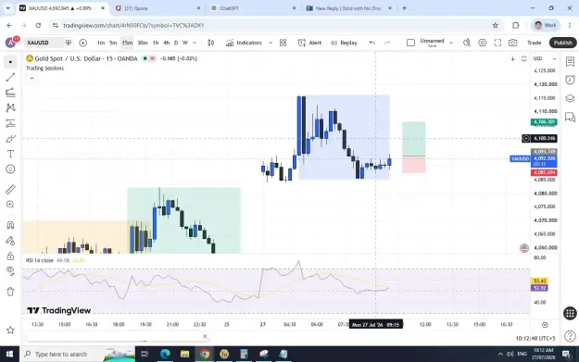The image size is (579, 362).
Task: Collapse the indicator legend chevron
Action: point(31,78)
